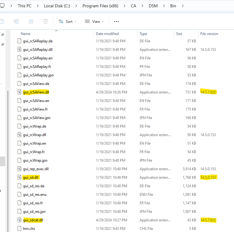Open the See more ellipsis menu
Screen dimensions: 234x232
point(117,21)
